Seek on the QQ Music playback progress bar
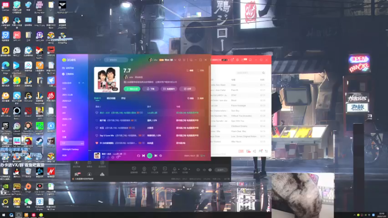This screenshot has width=388, height=218. tap(149, 151)
